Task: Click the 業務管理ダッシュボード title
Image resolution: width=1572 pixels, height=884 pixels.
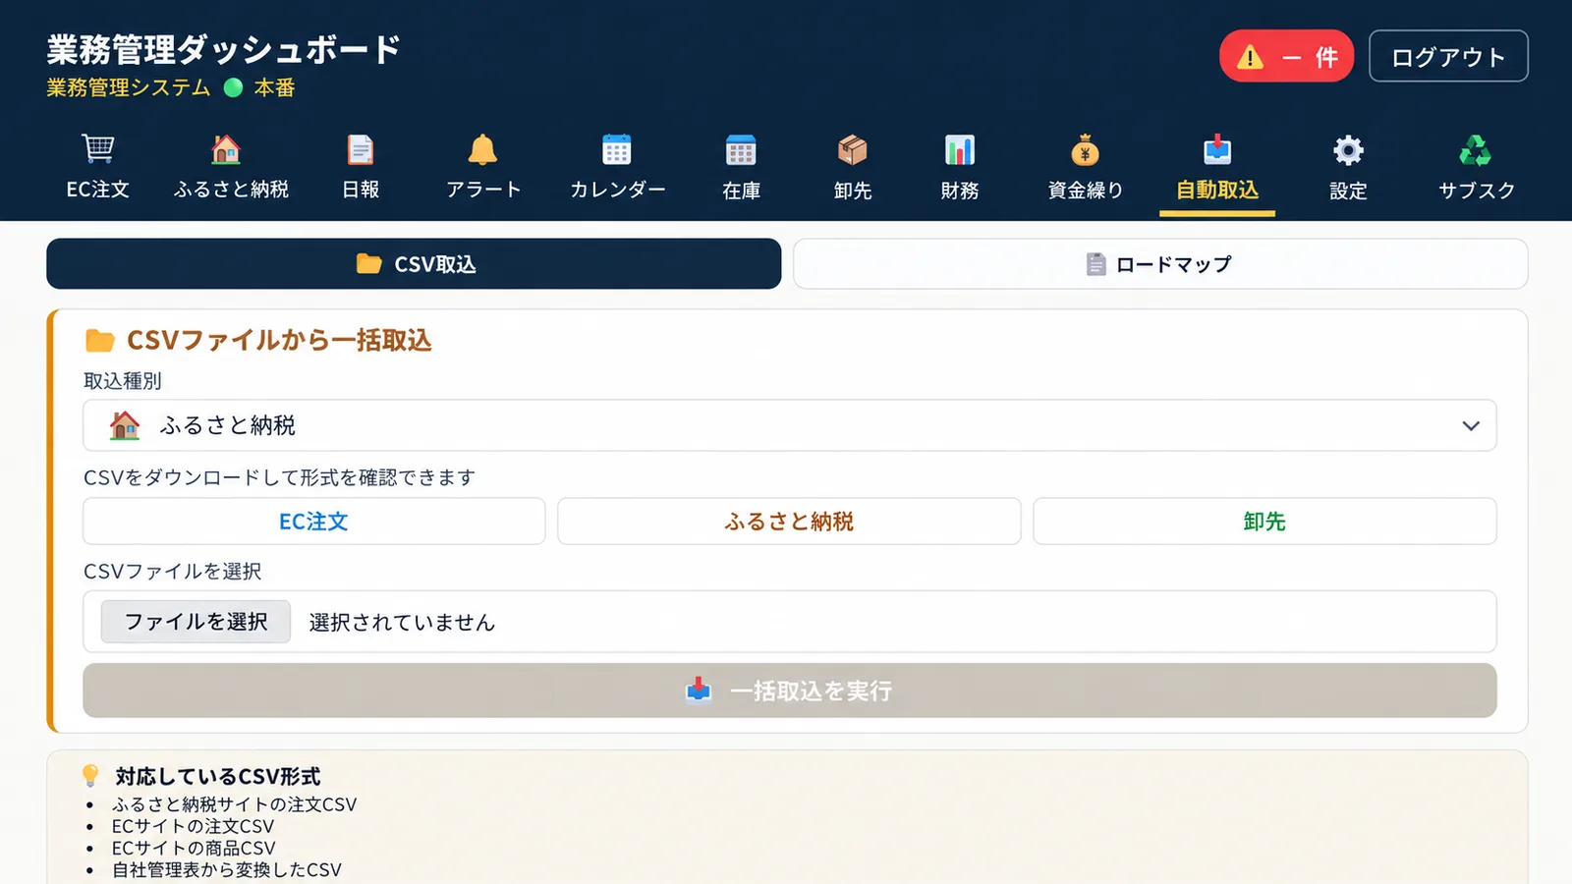Action: tap(224, 48)
